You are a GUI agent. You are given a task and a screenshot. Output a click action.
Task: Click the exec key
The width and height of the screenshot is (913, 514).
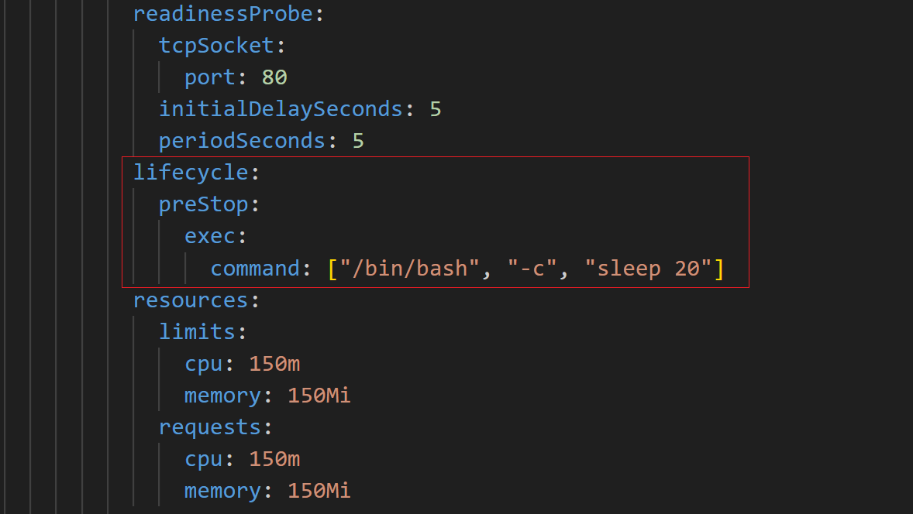tap(210, 236)
